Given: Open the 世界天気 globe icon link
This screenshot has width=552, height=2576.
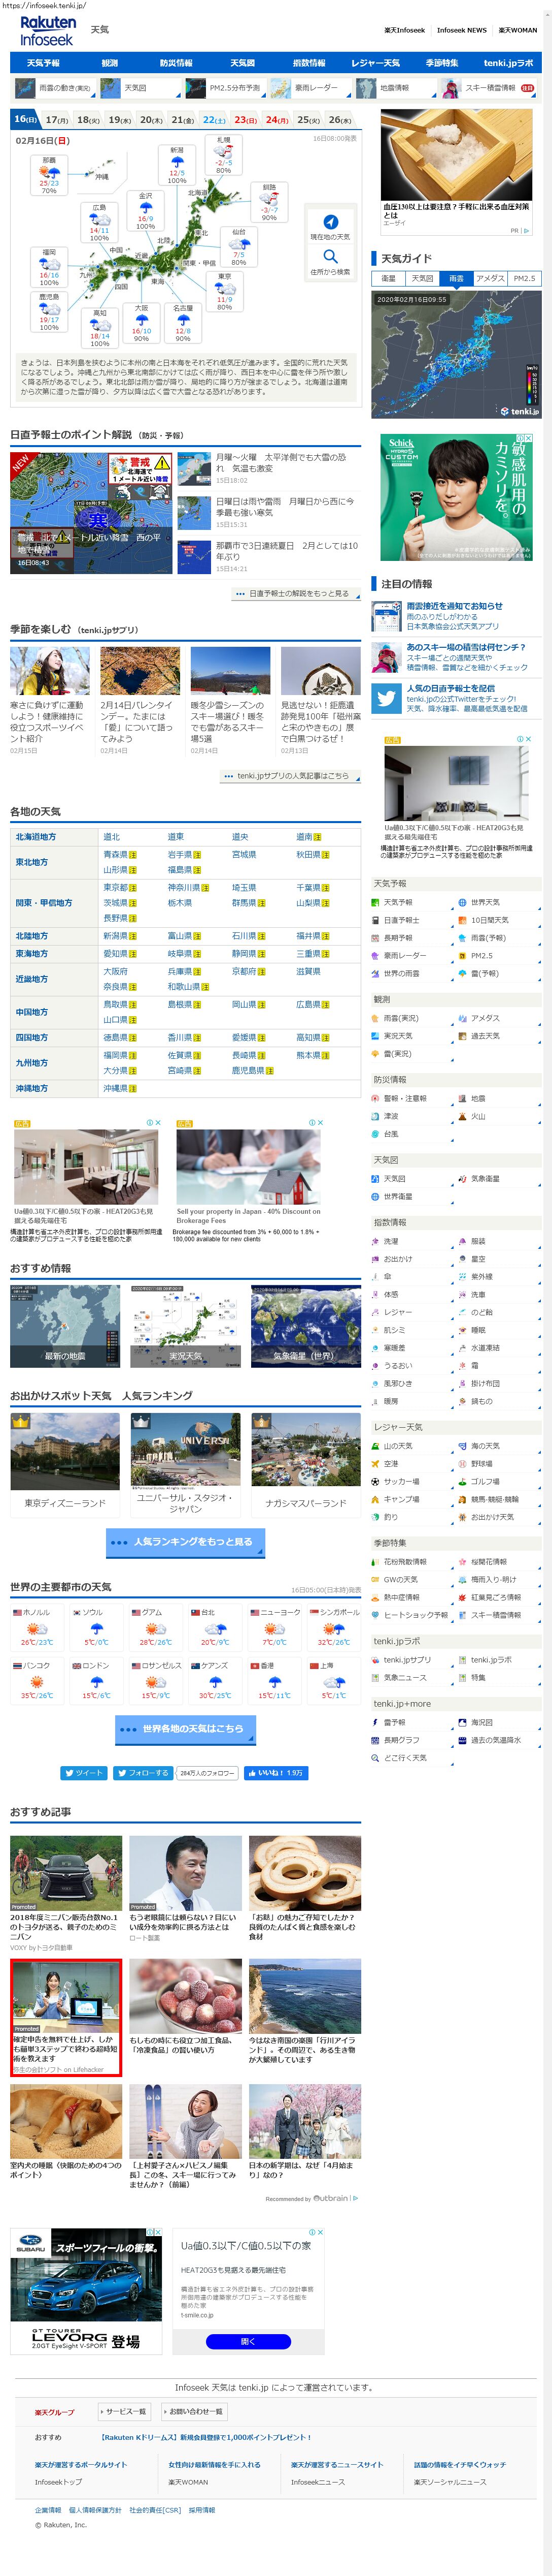Looking at the screenshot, I should click(x=463, y=902).
